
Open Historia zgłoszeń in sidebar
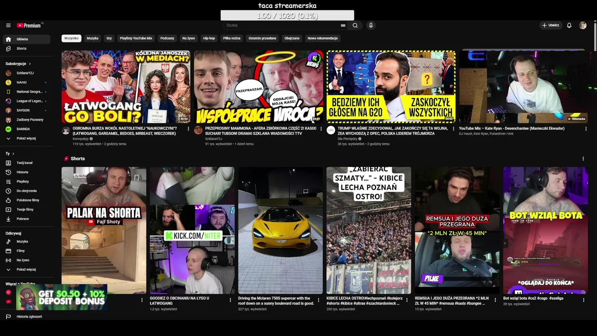pyautogui.click(x=26, y=316)
